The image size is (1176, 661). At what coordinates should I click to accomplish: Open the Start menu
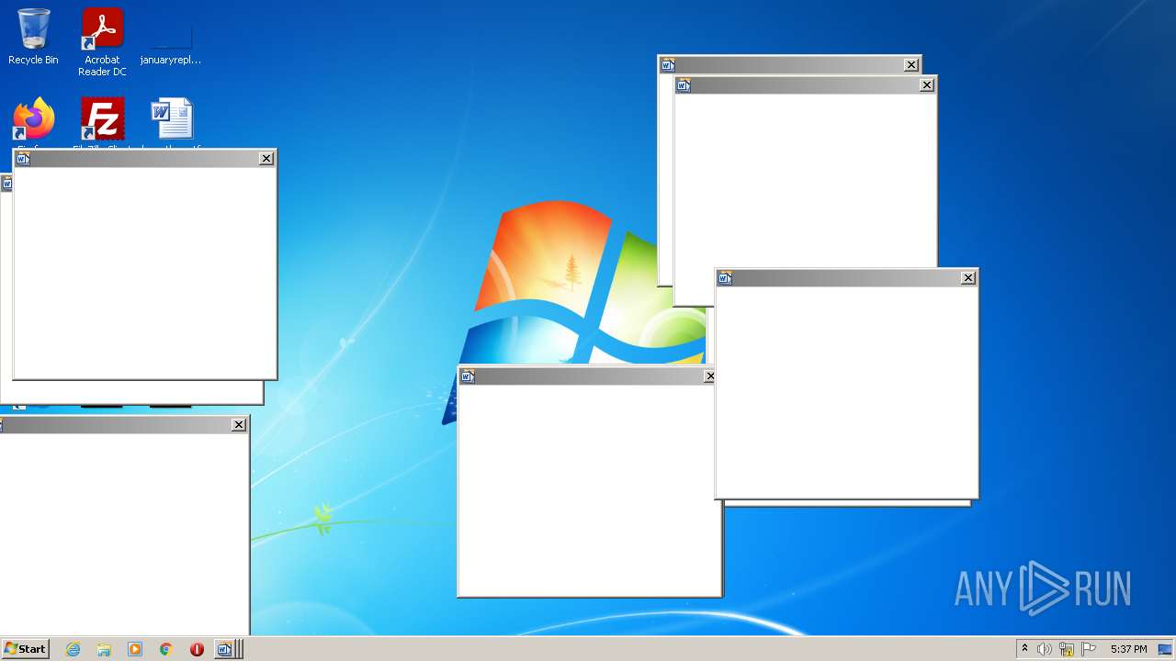pyautogui.click(x=26, y=649)
